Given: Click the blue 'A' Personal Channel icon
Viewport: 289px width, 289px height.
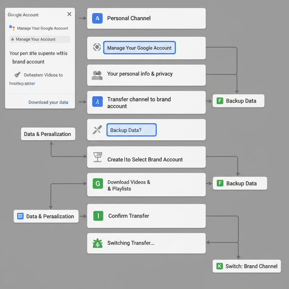Looking at the screenshot, I should point(97,18).
